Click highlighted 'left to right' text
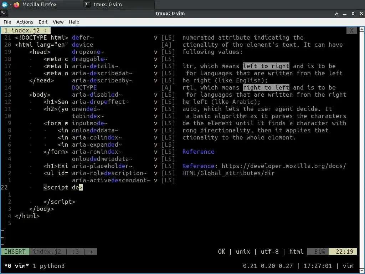Image resolution: width=365 pixels, height=274 pixels. click(x=266, y=66)
